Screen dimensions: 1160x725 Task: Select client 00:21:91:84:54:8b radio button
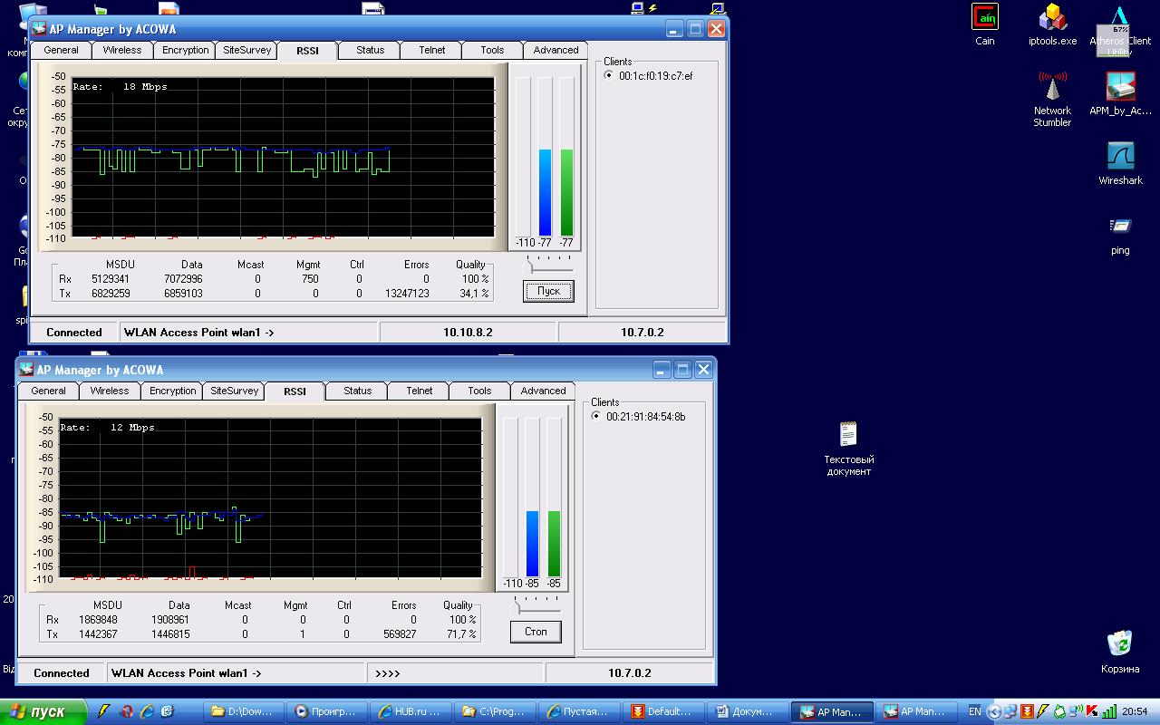click(595, 417)
